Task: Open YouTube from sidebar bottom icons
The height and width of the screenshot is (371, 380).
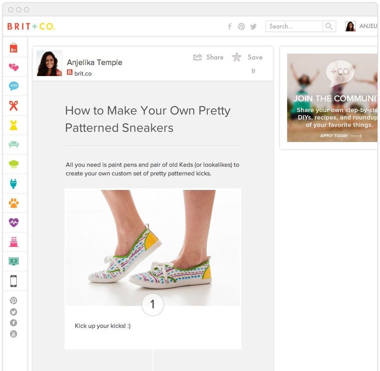Action: tap(14, 334)
